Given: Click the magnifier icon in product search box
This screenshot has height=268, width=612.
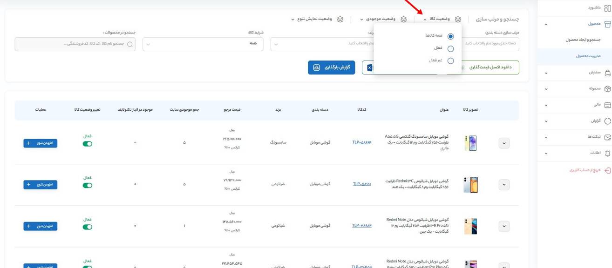Looking at the screenshot, I should pyautogui.click(x=130, y=44).
